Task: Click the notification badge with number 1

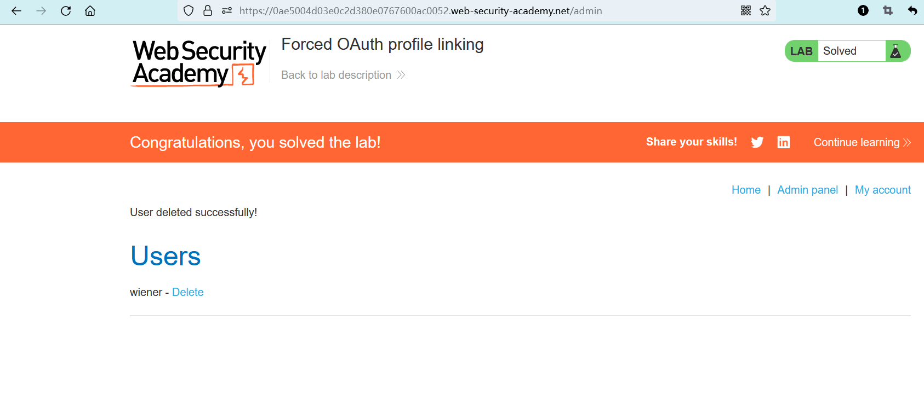Action: point(863,11)
